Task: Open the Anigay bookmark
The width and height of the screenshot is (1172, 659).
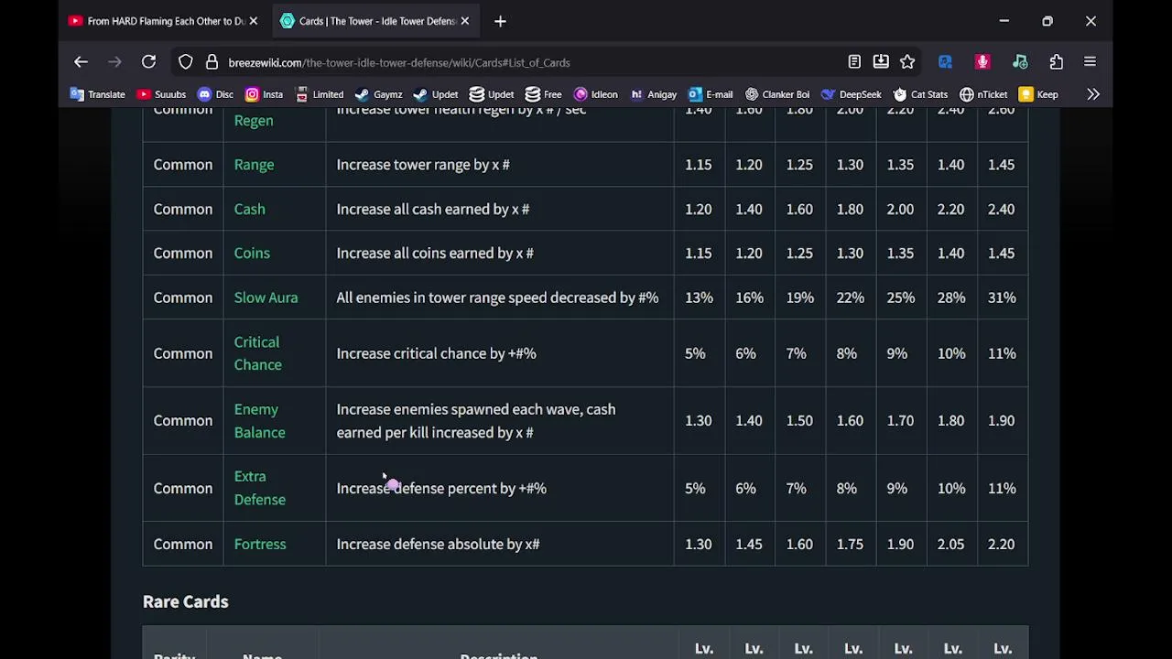Action: click(x=653, y=94)
